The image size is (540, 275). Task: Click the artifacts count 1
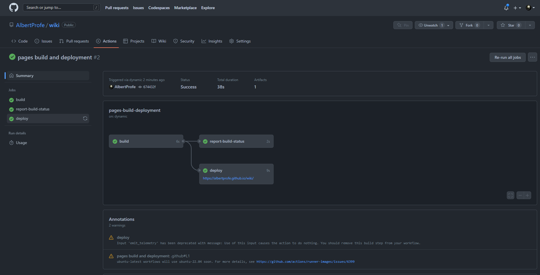click(x=255, y=87)
